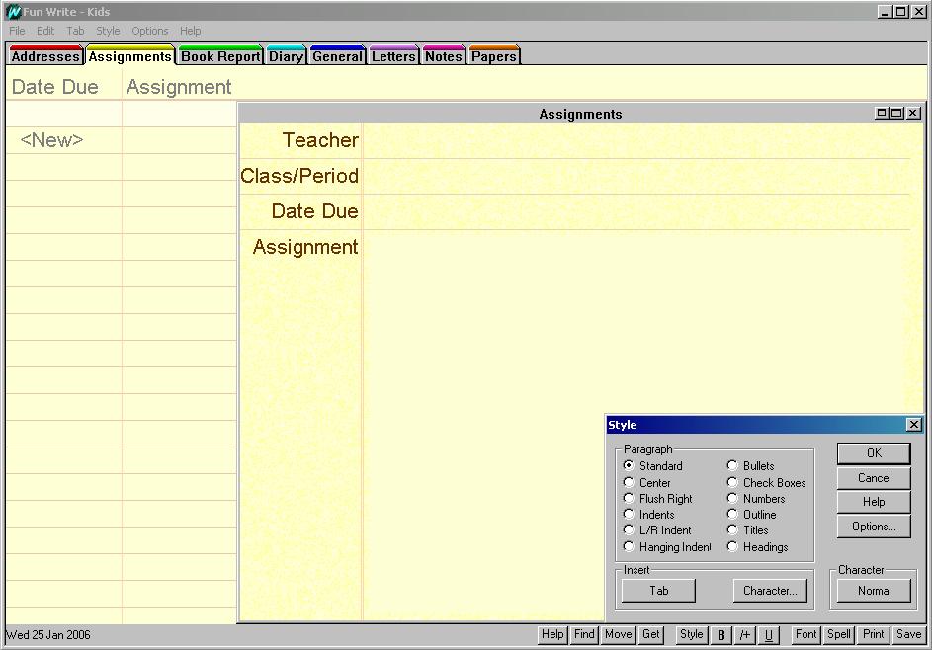Toggle underline U button in bottom bar

[x=769, y=635]
